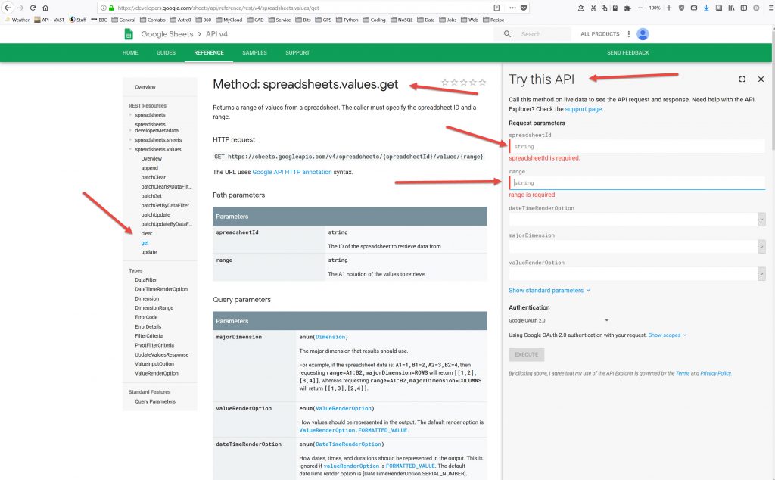775x480 pixels.
Task: Open the user account avatar
Action: (x=643, y=34)
